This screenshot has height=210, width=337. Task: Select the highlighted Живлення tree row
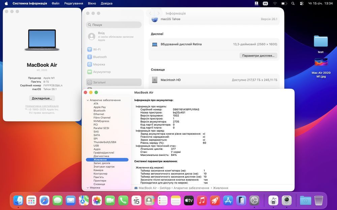(107, 160)
